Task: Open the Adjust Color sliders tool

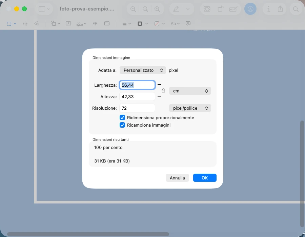Action: pyautogui.click(x=95, y=23)
